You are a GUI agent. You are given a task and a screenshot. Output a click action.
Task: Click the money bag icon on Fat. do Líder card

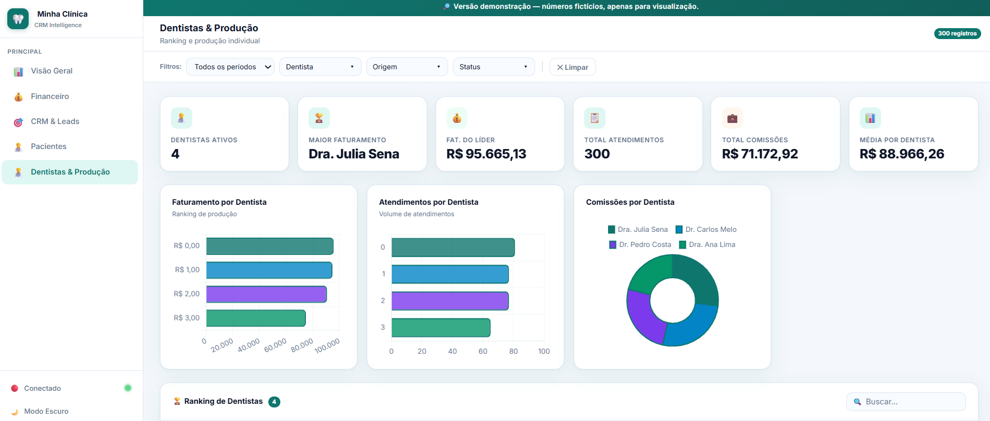(457, 118)
